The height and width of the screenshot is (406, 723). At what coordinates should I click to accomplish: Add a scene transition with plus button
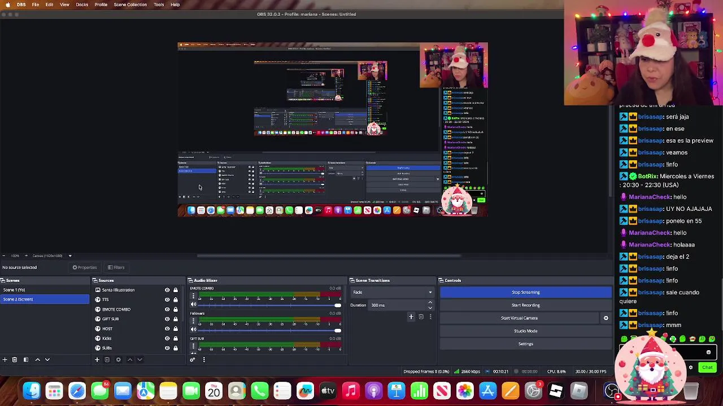coord(411,317)
